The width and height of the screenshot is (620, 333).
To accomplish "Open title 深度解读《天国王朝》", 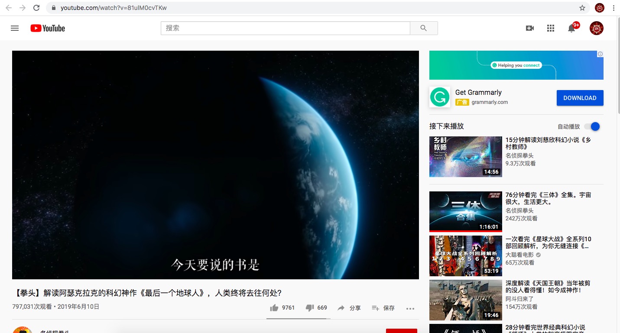I will click(x=548, y=287).
